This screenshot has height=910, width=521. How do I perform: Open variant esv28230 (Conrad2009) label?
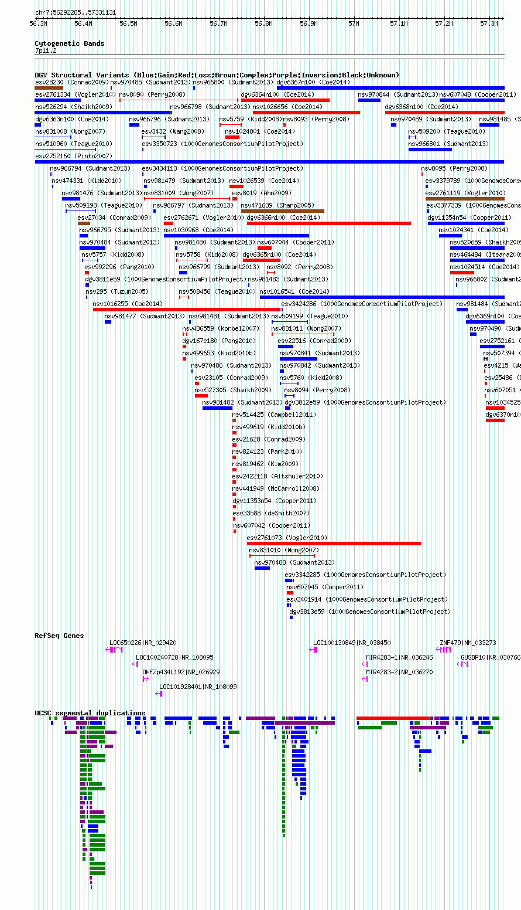coord(71,82)
